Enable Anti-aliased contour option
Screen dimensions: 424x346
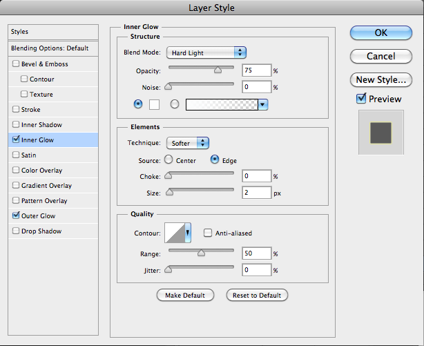(207, 233)
